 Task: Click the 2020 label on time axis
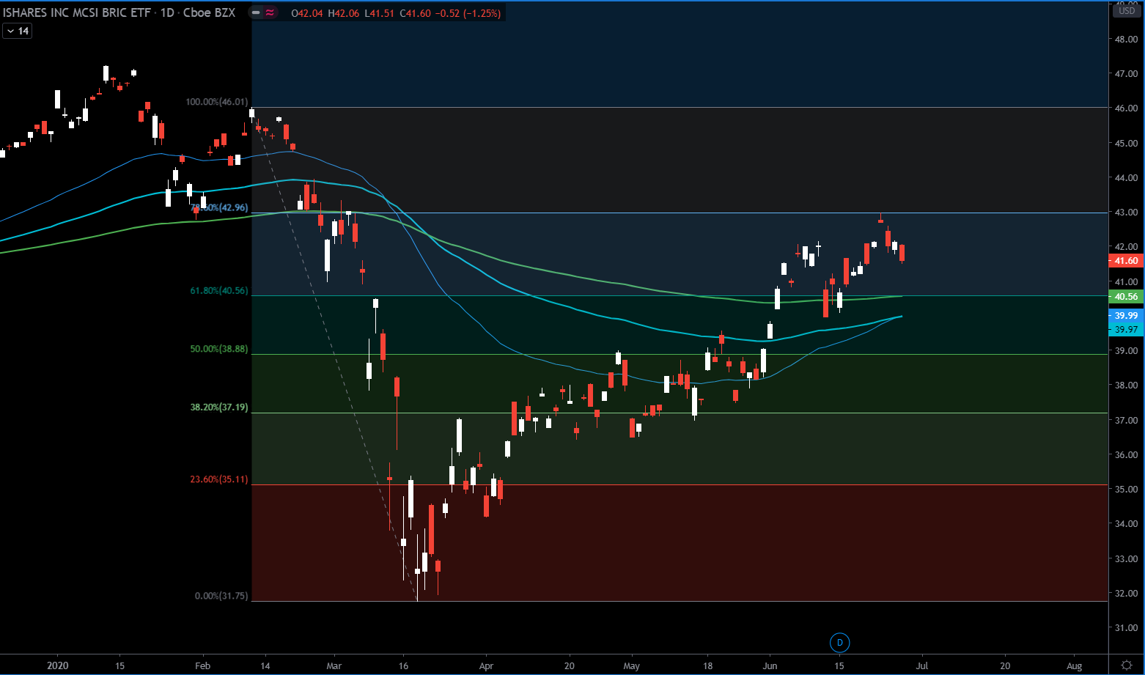point(56,666)
